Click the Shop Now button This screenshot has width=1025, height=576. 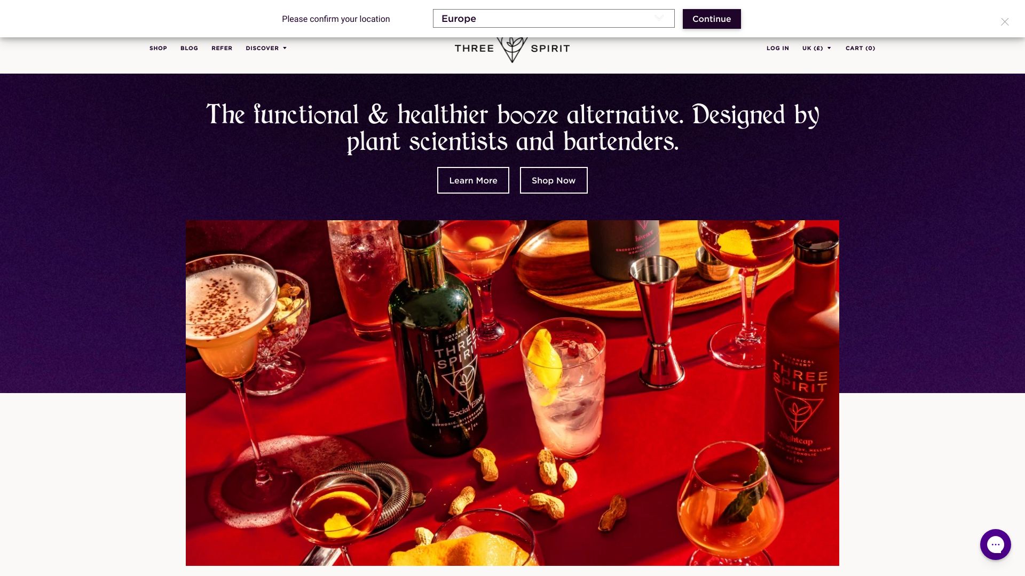coord(554,180)
